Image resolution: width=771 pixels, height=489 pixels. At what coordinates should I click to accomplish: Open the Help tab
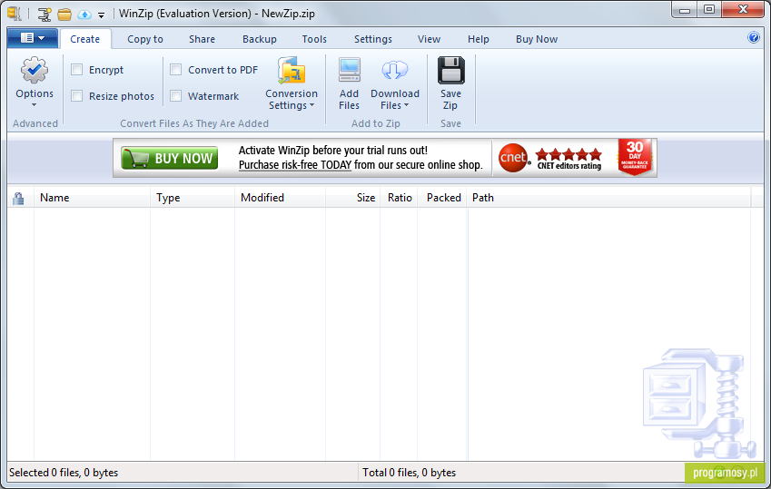click(479, 39)
